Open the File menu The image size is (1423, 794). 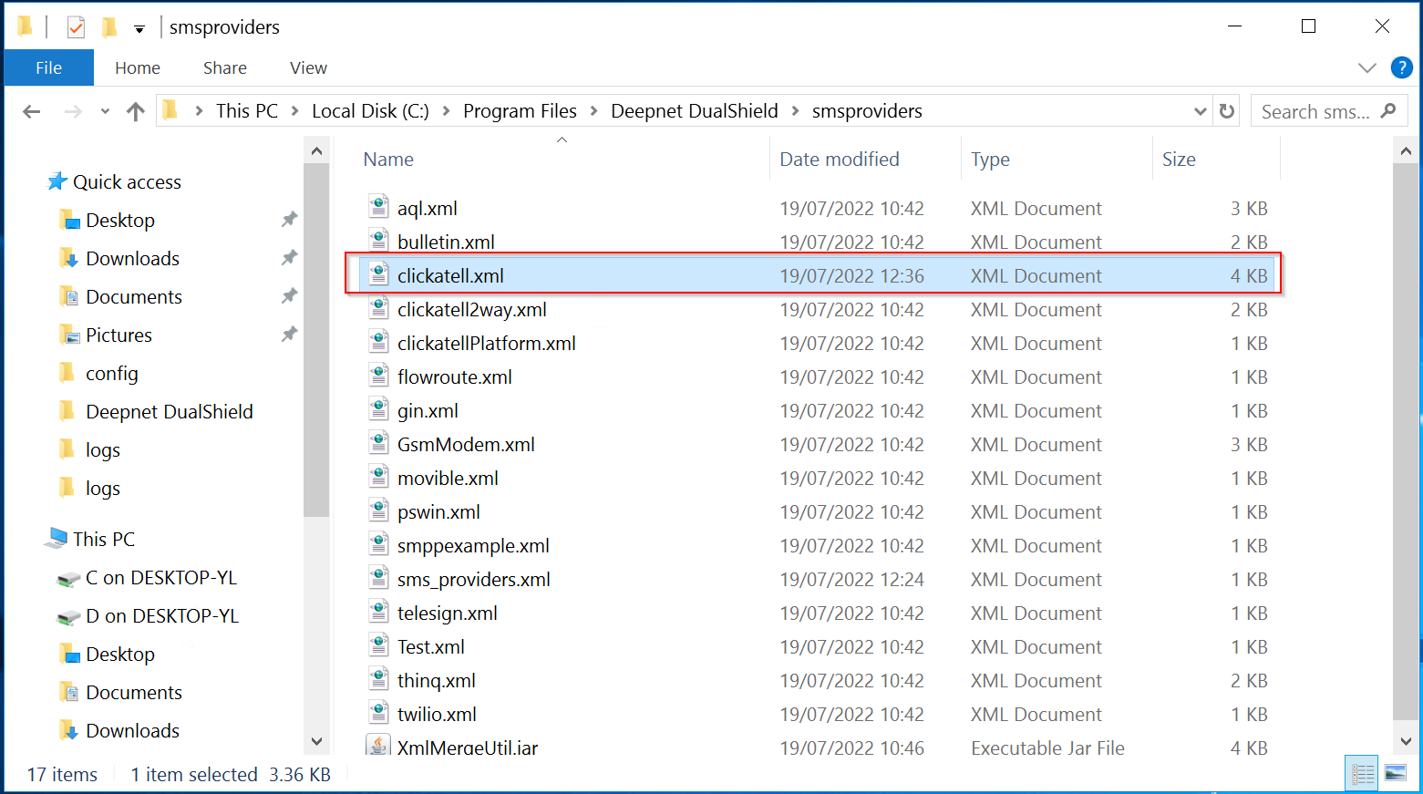coord(48,67)
